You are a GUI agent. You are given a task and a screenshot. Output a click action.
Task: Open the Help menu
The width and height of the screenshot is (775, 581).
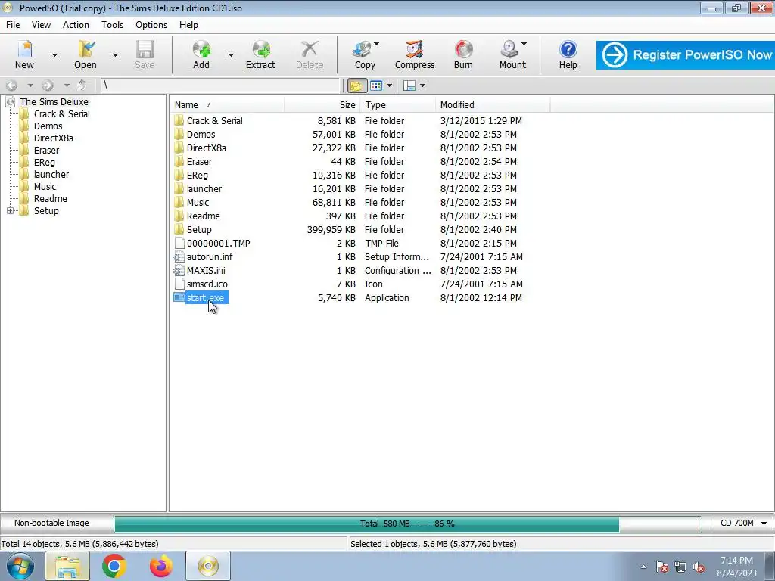188,25
